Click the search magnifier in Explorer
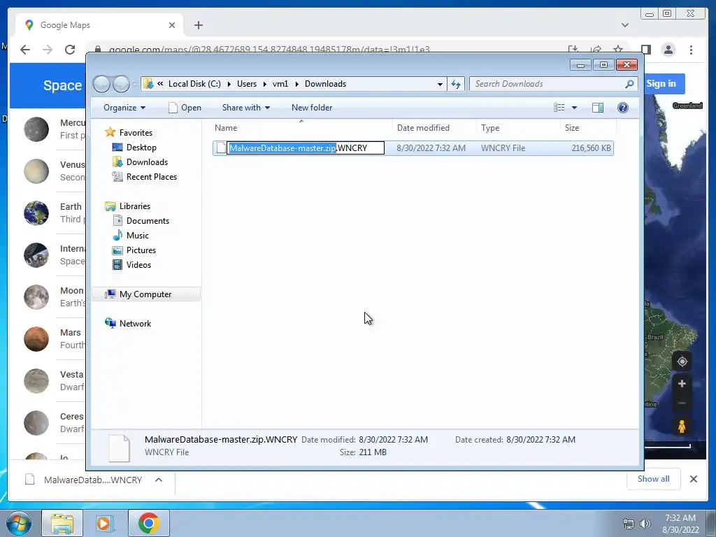Image resolution: width=716 pixels, height=537 pixels. (629, 84)
